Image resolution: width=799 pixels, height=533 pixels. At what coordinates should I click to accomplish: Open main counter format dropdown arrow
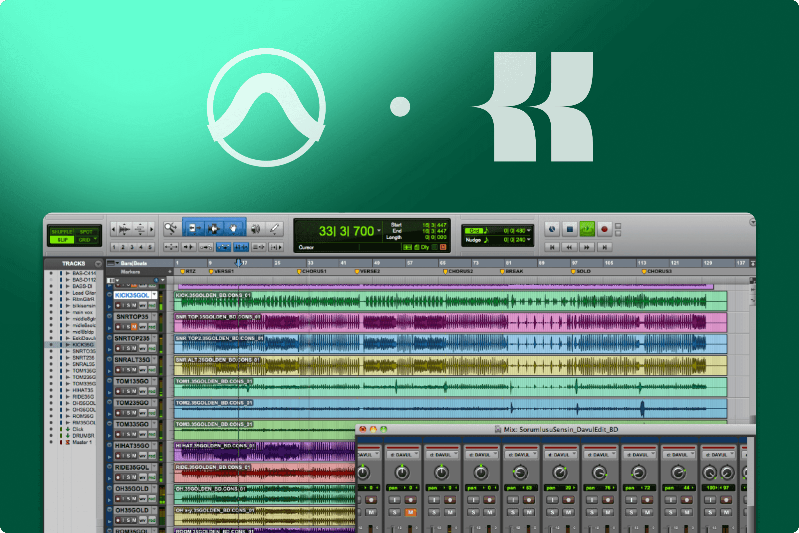pyautogui.click(x=379, y=231)
